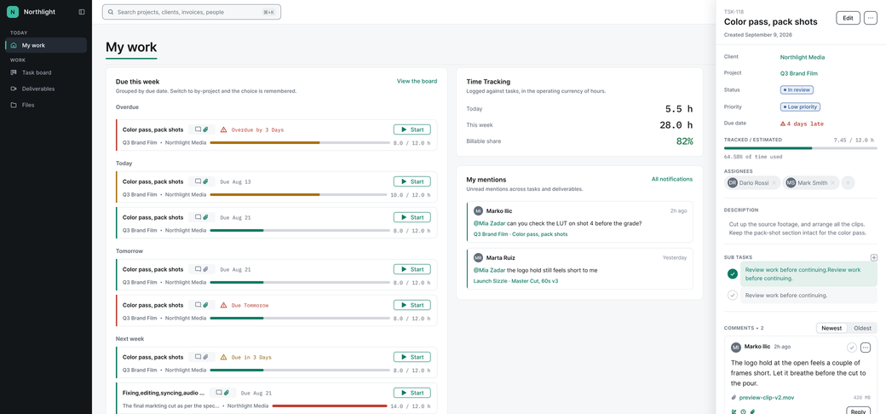Viewport: 886px width, 414px height.
Task: Click attachment paperclip on the Due Aug 13 task
Action: pyautogui.click(x=206, y=181)
